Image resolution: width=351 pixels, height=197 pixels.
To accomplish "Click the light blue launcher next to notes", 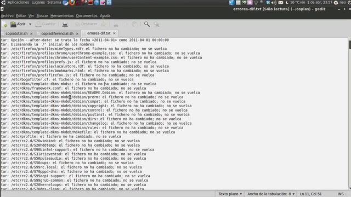I will 109,3.
